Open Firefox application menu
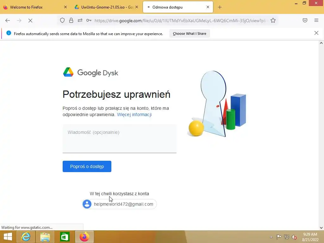 [316, 20]
